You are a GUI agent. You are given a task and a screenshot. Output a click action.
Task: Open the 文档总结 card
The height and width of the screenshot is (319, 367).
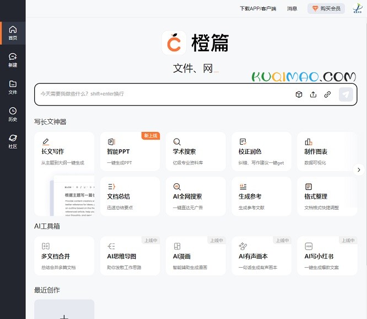(130, 196)
